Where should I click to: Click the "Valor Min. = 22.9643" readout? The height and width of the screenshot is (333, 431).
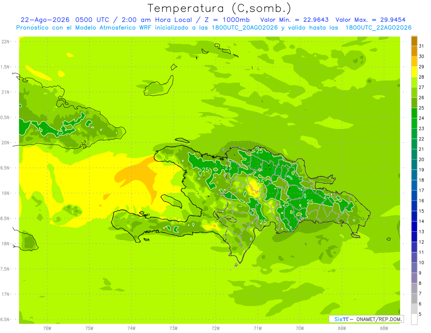click(294, 20)
